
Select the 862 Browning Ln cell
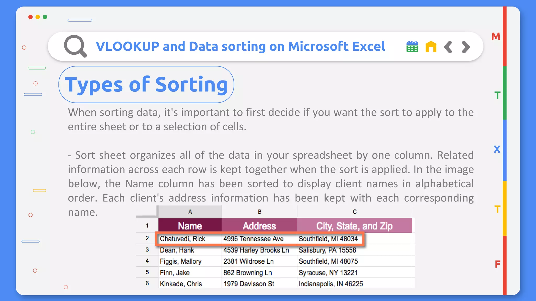[x=259, y=272]
